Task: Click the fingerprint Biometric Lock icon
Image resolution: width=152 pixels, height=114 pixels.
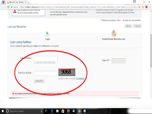Action: [x=113, y=33]
